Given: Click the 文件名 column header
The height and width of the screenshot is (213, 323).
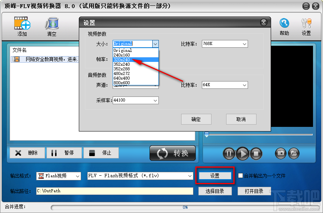Looking at the screenshot, I should pos(20,50).
